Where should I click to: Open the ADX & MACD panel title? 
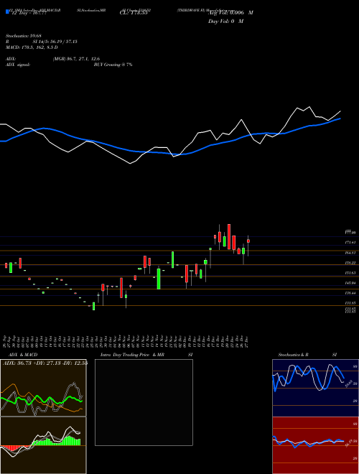point(23,355)
